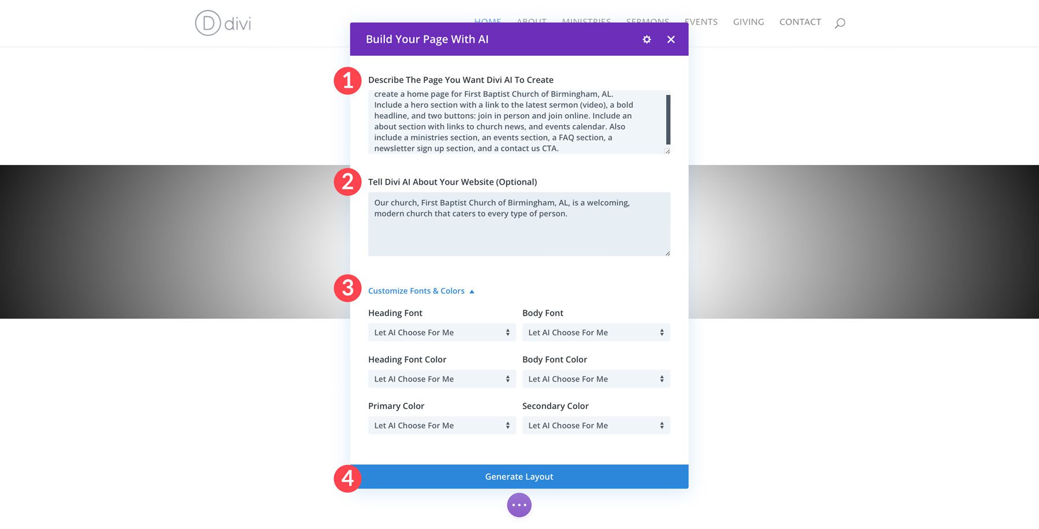Open the Heading Font Color dropdown
Viewport: 1039px width, 529px height.
[x=442, y=379]
